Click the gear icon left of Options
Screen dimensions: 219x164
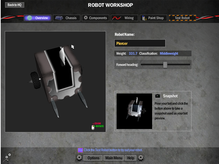79,158
